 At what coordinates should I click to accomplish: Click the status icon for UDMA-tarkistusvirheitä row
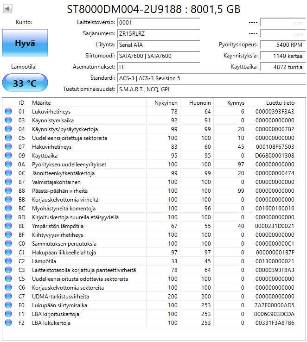click(x=8, y=296)
